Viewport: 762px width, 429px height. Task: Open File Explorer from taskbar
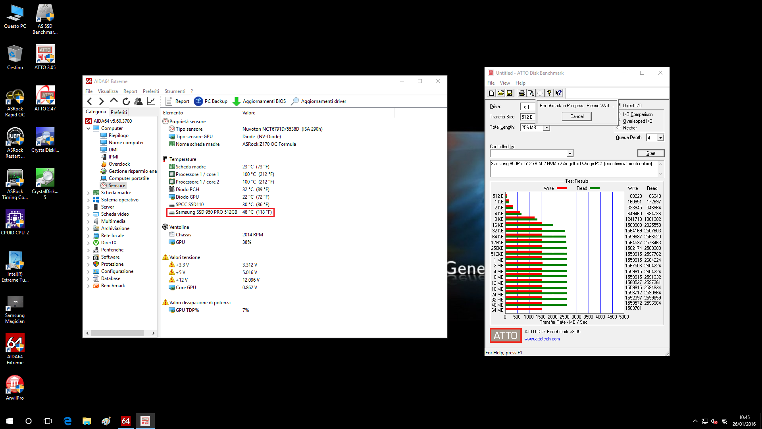pos(87,421)
